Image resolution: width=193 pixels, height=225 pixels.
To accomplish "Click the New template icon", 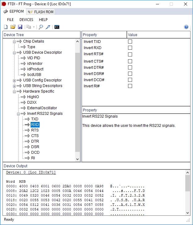I will [6, 27].
